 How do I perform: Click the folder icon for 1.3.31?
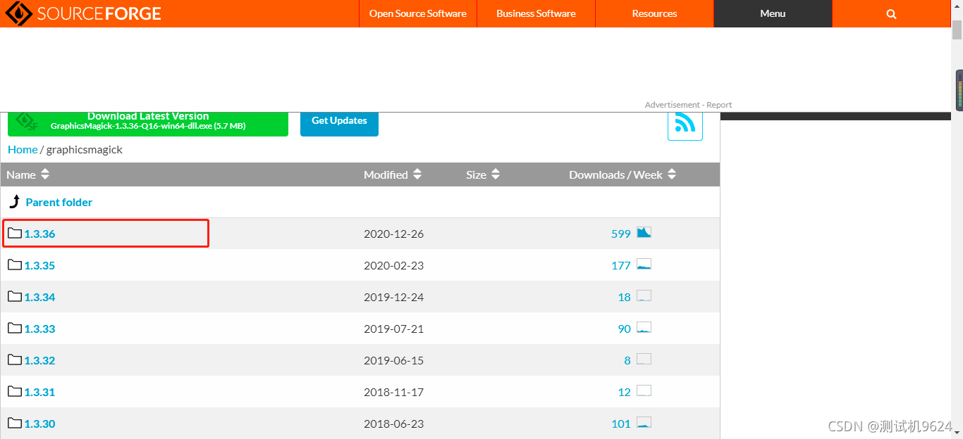pyautogui.click(x=15, y=391)
